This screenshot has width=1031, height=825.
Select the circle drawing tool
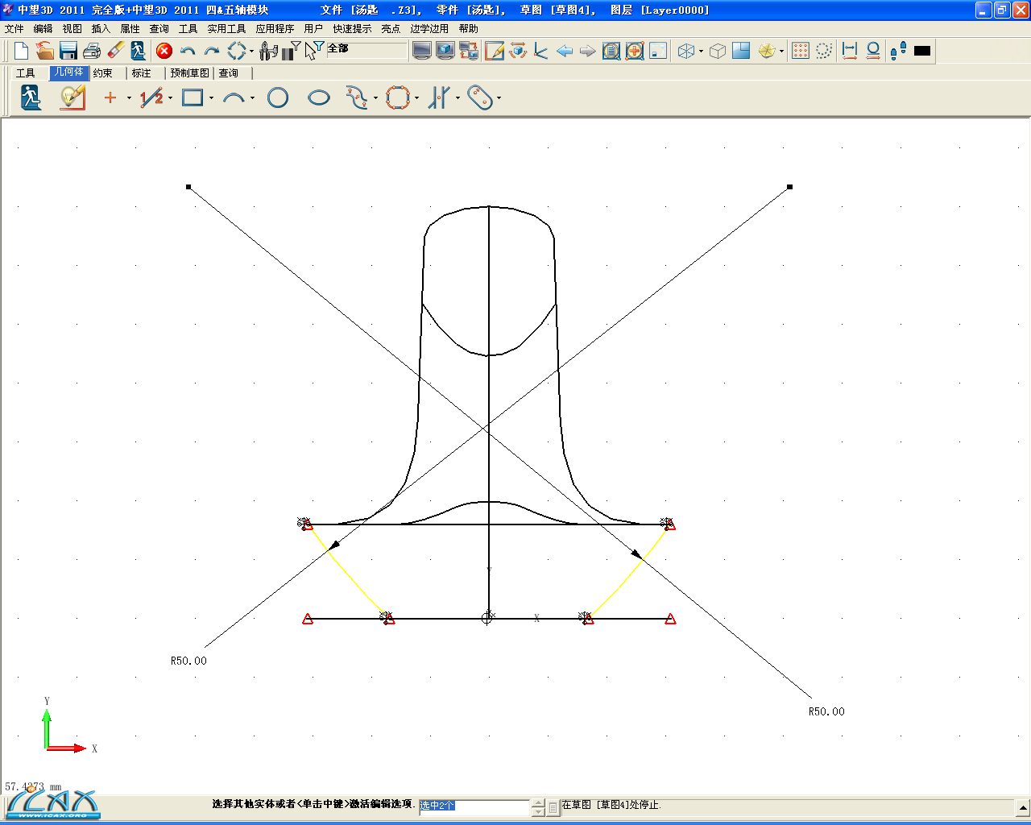click(278, 98)
